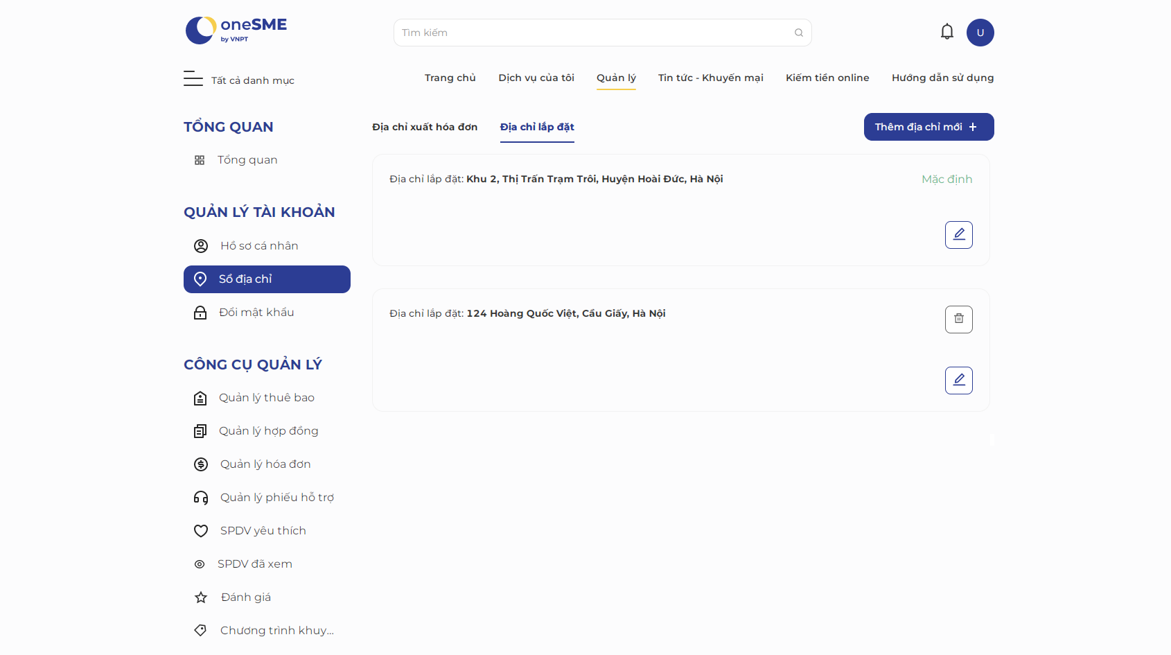Select the Địa chỉ lắp đặt tab

coord(537,127)
